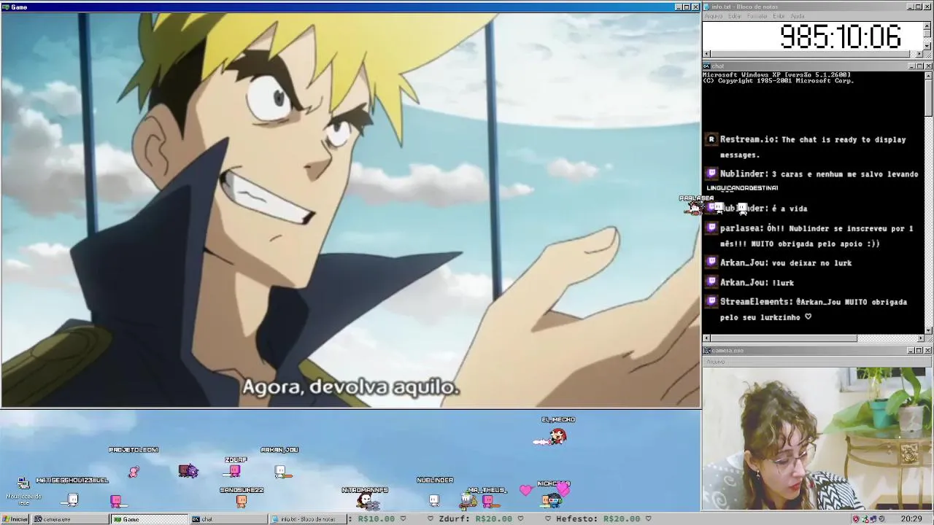Click the command prompt icon in chat title bar
Image resolution: width=934 pixels, height=525 pixels.
click(706, 66)
